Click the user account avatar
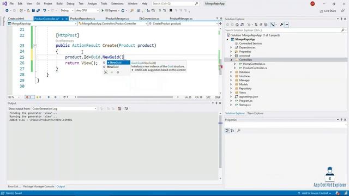Viewport: 349px width, 196px height. pos(312,4)
